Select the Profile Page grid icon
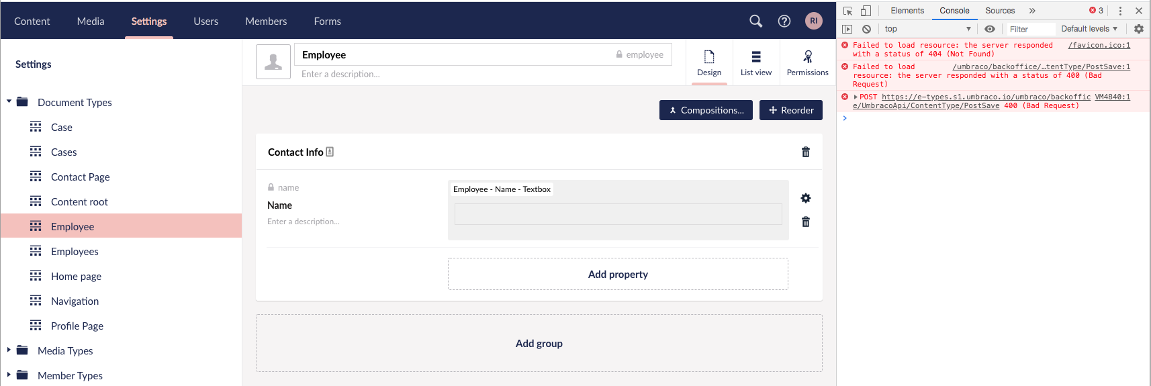This screenshot has height=386, width=1151. (x=36, y=326)
